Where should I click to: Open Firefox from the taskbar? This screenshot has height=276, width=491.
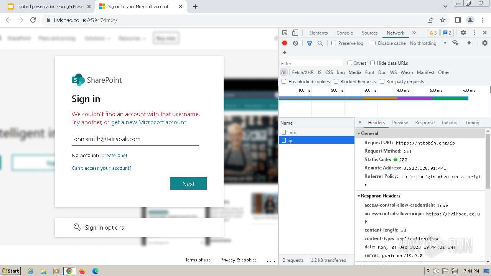point(82,271)
